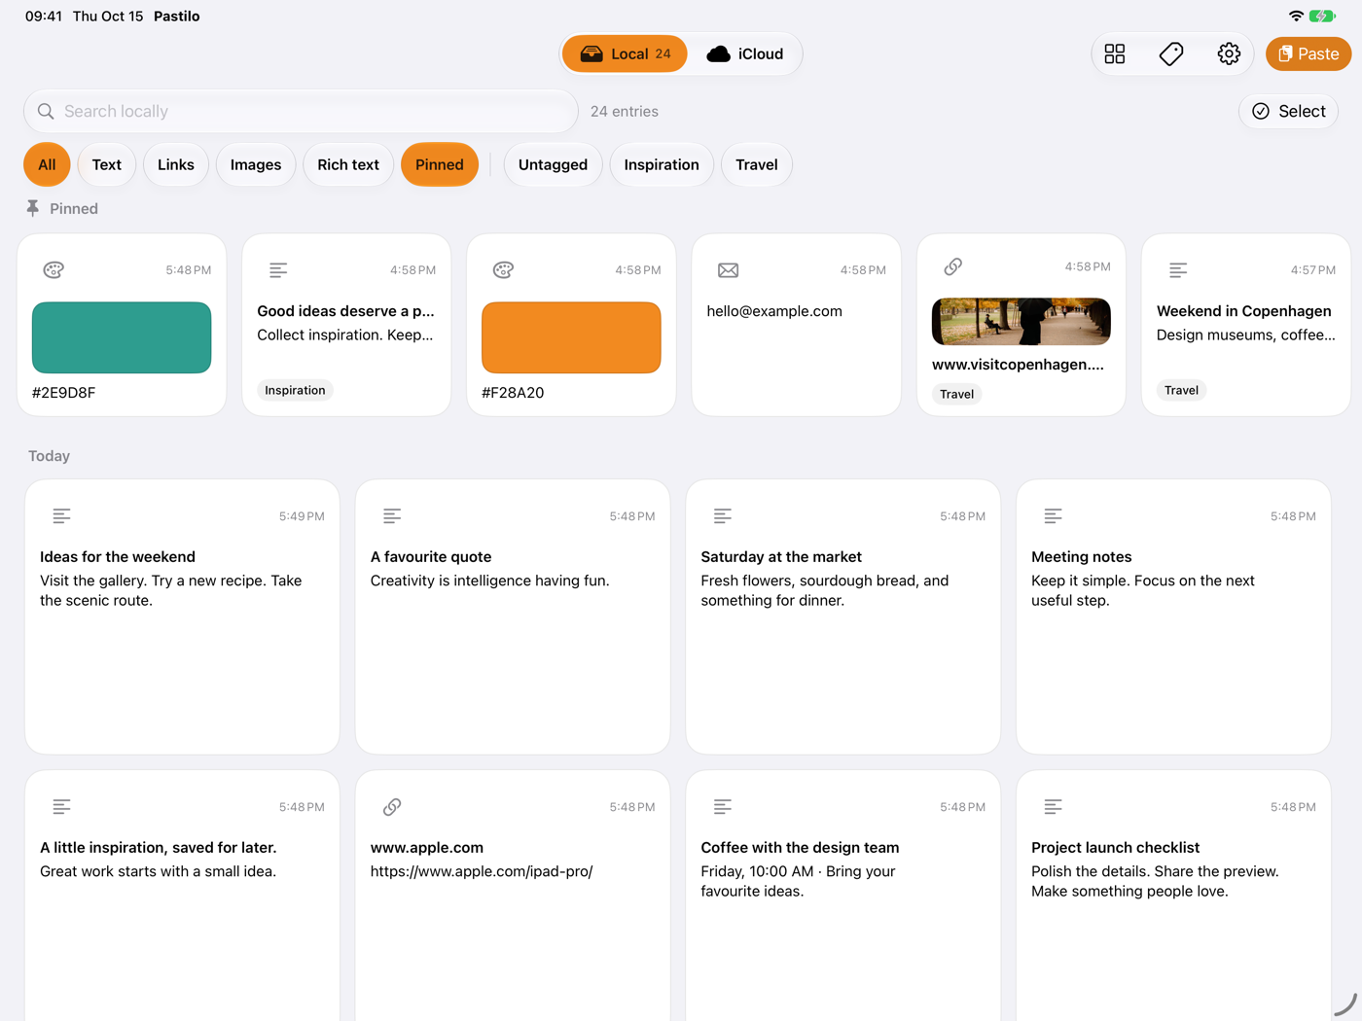
Task: Click the iCloud cloud icon
Action: (x=718, y=54)
